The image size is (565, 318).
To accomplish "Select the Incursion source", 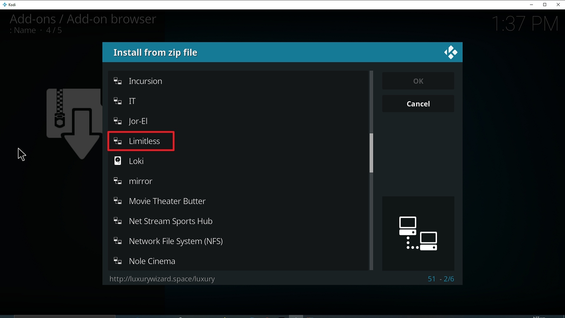I will pos(238,81).
